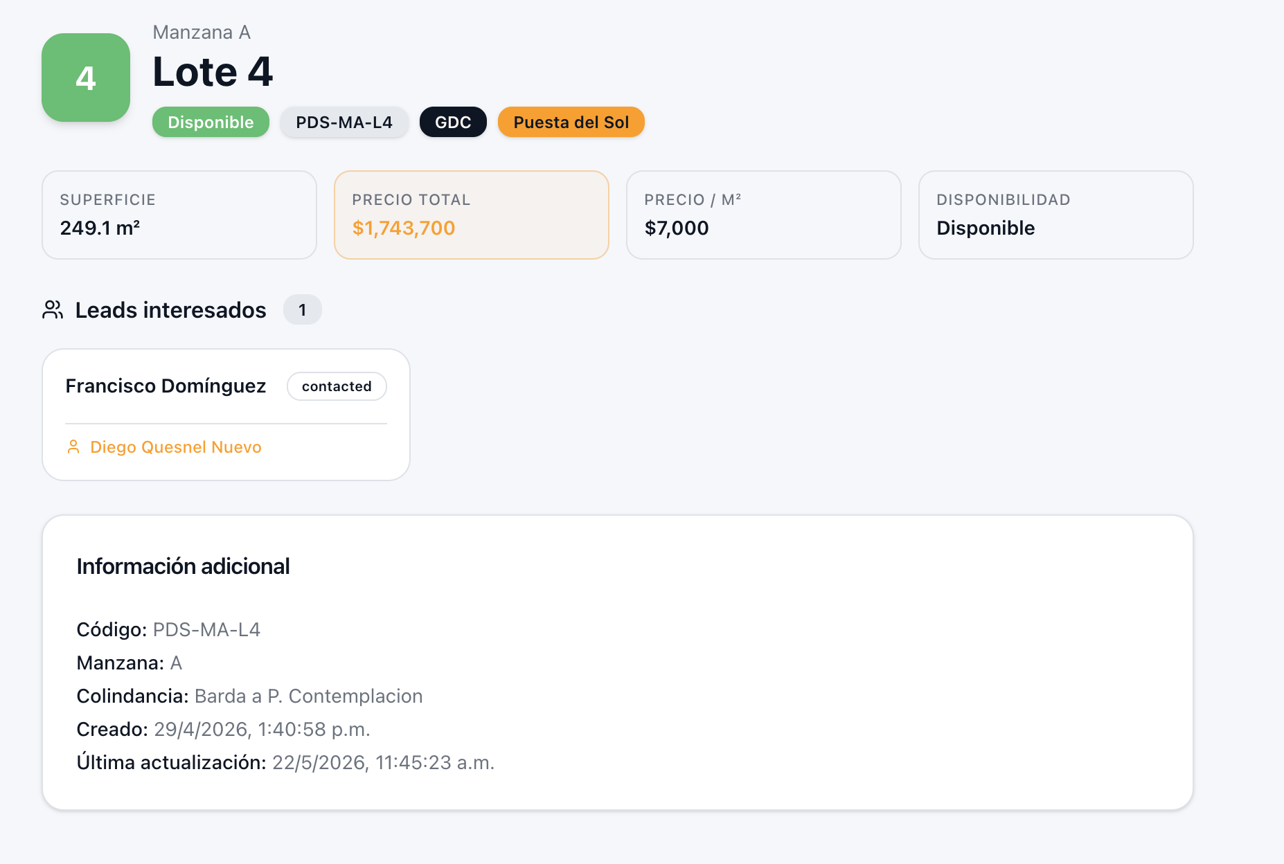Screen dimensions: 1284x864
Task: Click the Leads interesados heading
Action: (x=170, y=309)
